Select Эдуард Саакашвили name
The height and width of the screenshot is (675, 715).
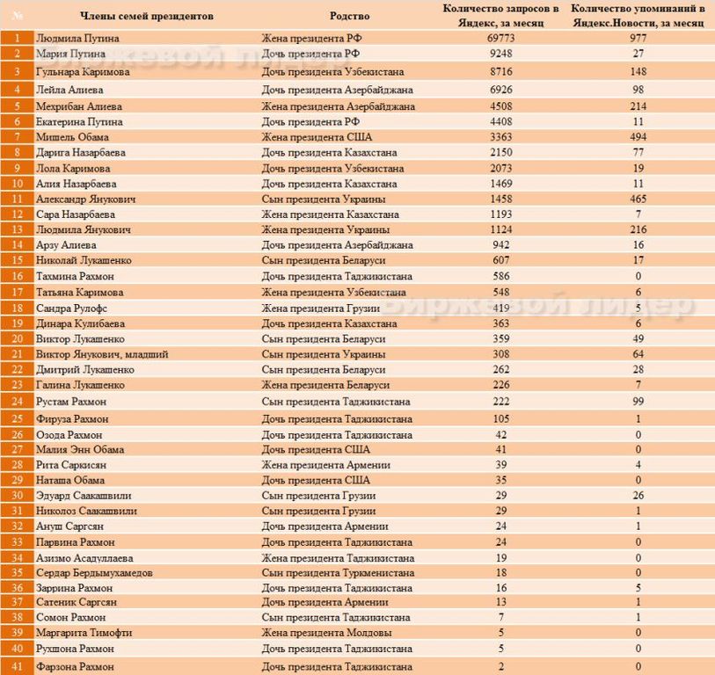[x=84, y=496]
